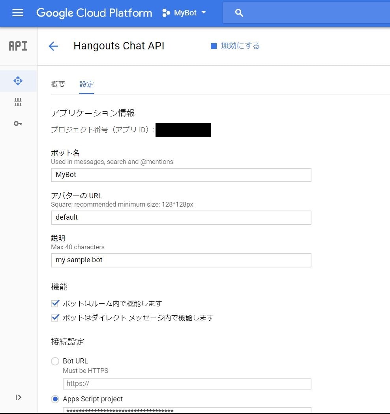Viewport: 390px width, 414px height.
Task: Click the Hangouts Chat API heading
Action: click(119, 46)
